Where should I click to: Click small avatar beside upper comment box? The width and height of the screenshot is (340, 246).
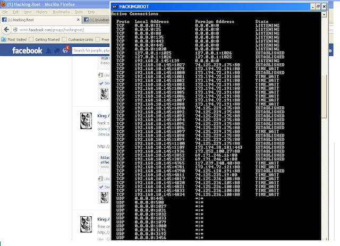click(x=104, y=94)
